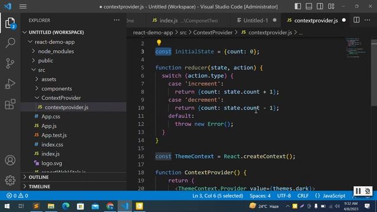Open the Source Control view

coord(10,64)
